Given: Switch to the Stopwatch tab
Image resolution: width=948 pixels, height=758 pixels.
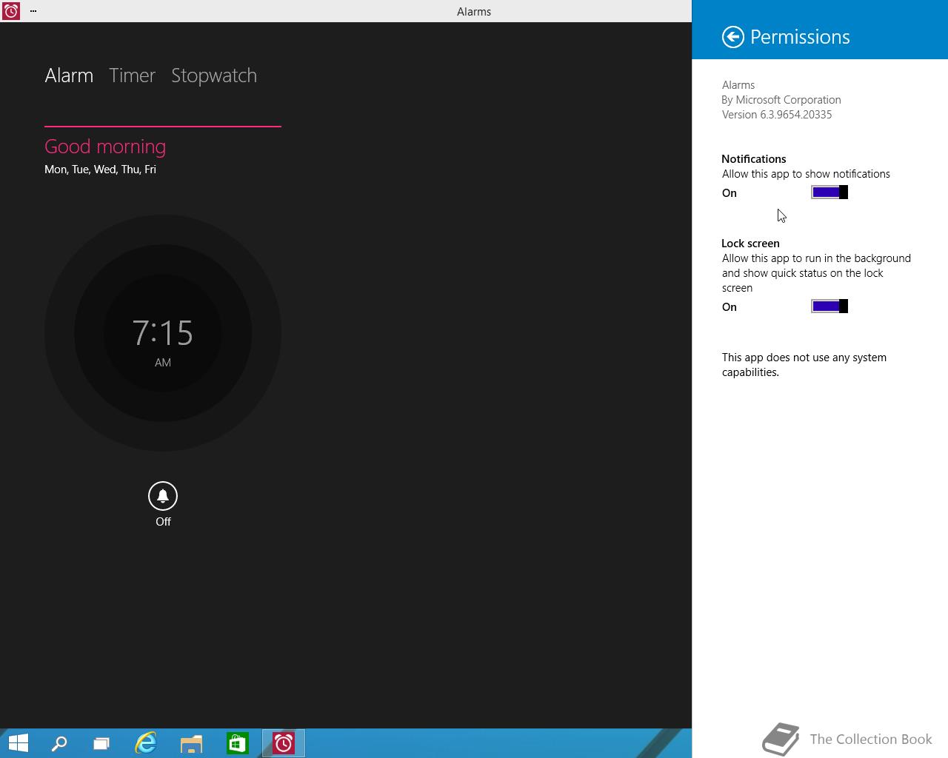Looking at the screenshot, I should (x=214, y=76).
